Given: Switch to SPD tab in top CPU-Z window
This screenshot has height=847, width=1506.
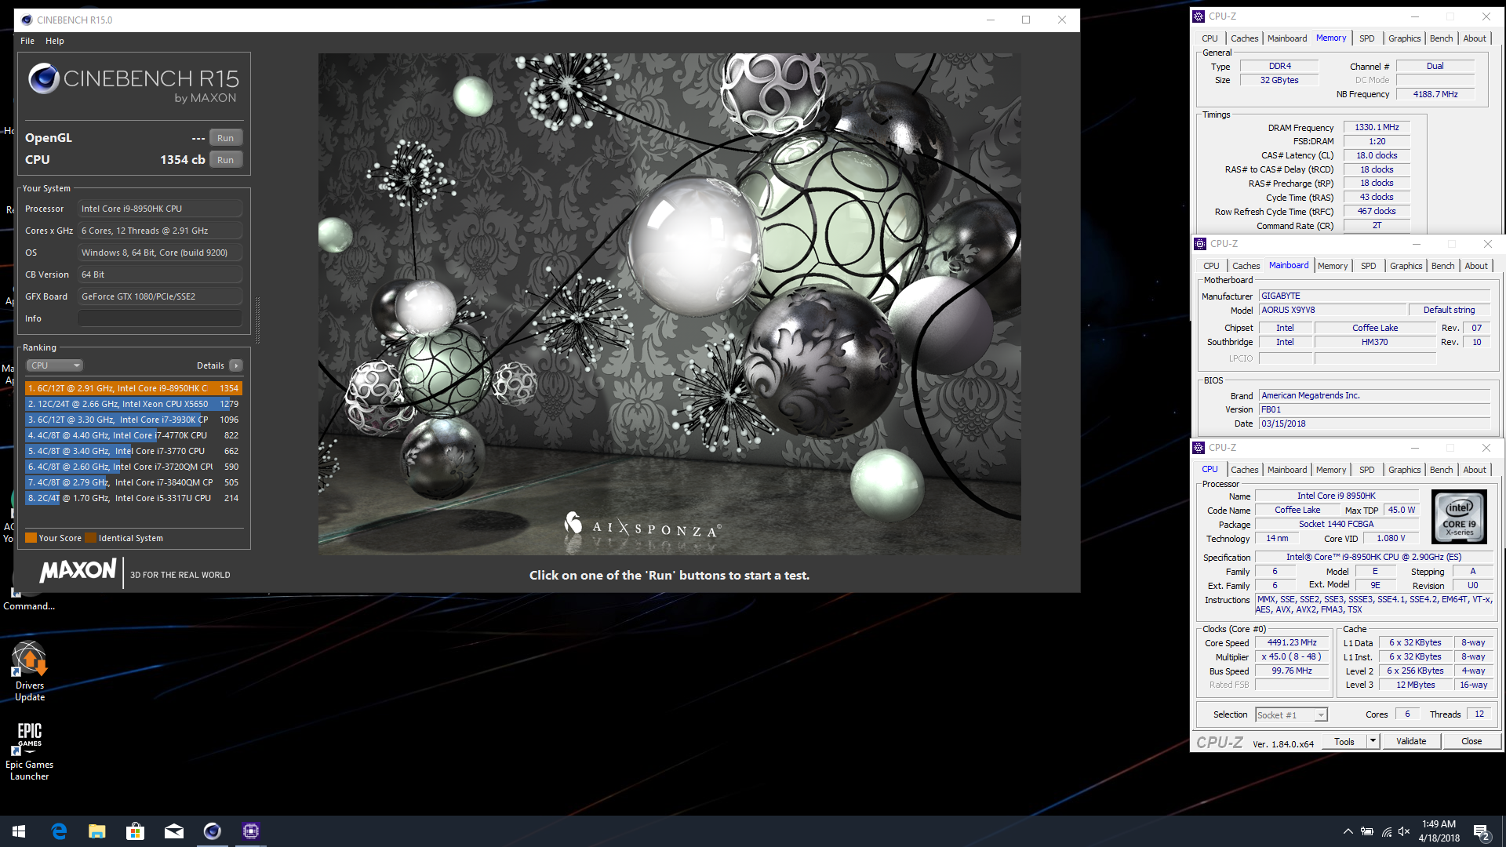Looking at the screenshot, I should 1366,38.
